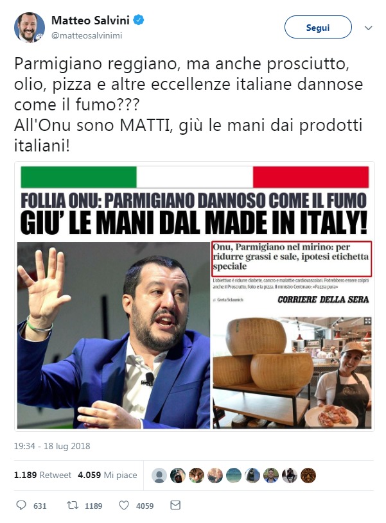Open Matteo Salvini's profile avatar
The image size is (386, 523).
point(30,28)
